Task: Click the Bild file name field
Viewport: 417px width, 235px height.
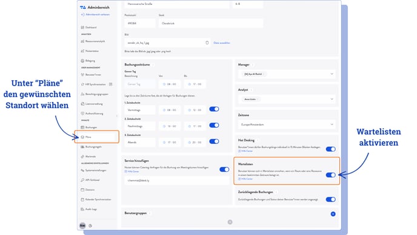Action: click(x=167, y=43)
